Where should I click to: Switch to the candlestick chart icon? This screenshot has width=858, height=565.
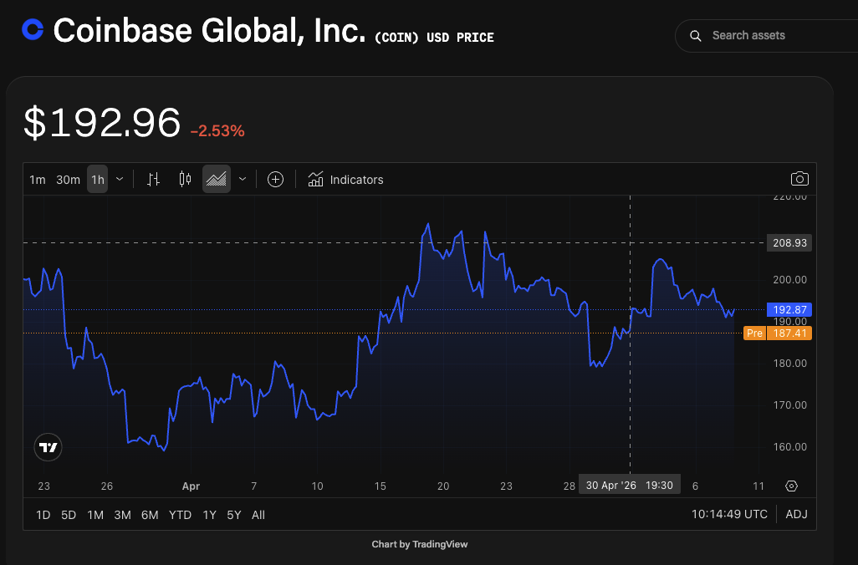click(x=185, y=179)
